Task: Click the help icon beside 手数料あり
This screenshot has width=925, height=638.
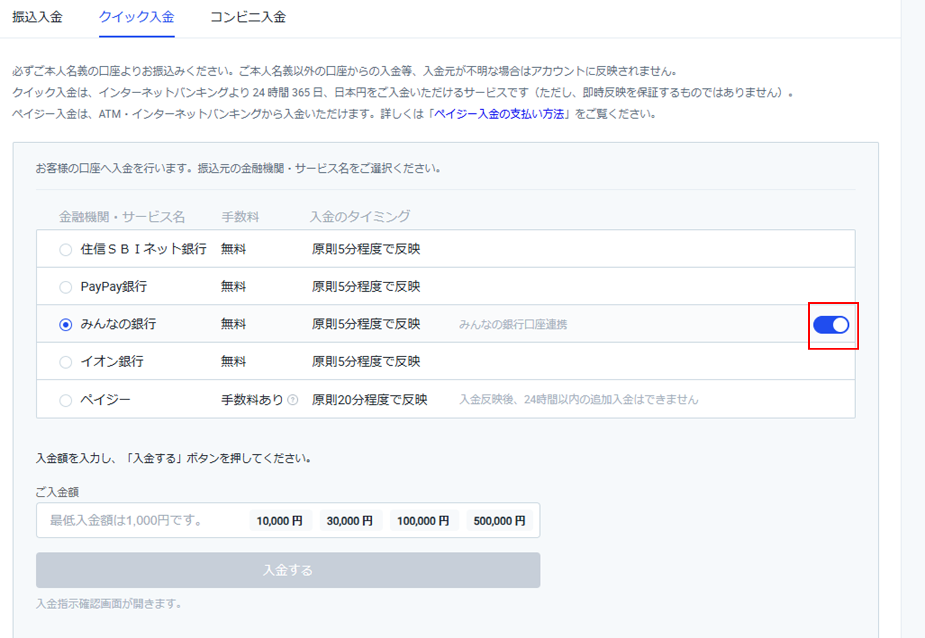Action: [x=293, y=400]
